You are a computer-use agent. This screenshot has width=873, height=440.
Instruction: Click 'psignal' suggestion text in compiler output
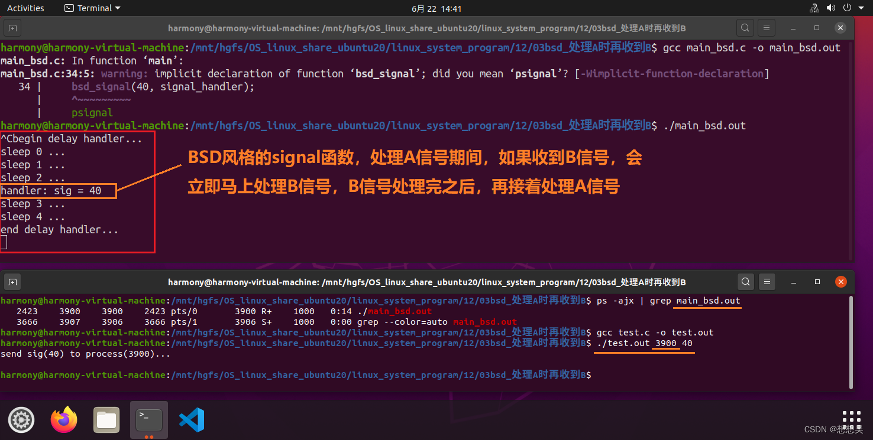[92, 113]
